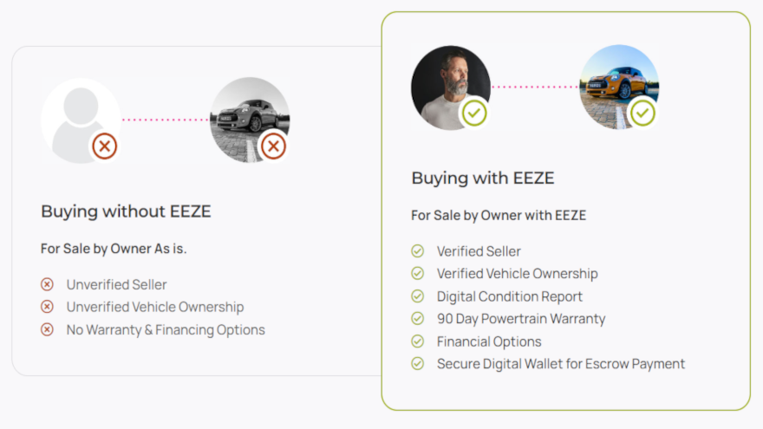Click the red X badge on the anonymous seller avatar

pyautogui.click(x=105, y=146)
